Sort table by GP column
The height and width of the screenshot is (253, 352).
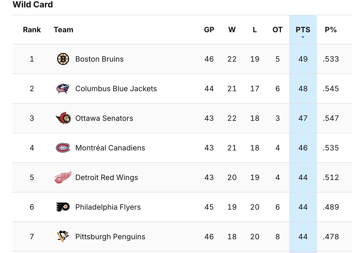209,30
